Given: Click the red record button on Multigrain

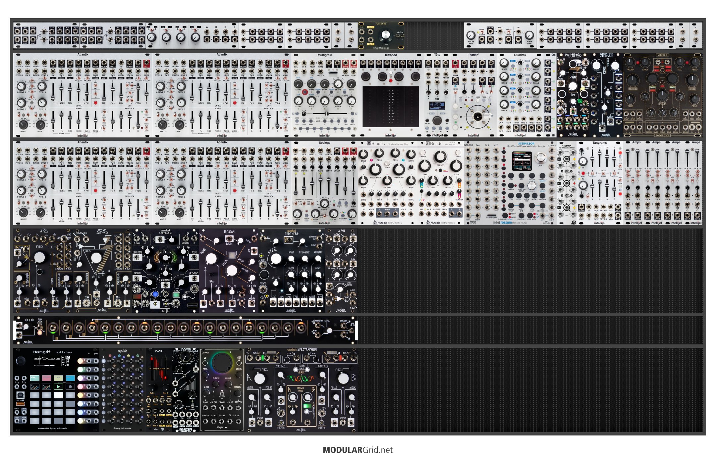Looking at the screenshot, I should [x=304, y=92].
